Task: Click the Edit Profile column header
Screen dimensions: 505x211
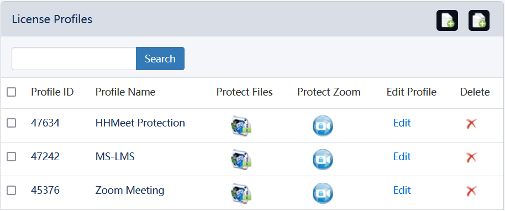Action: point(412,92)
